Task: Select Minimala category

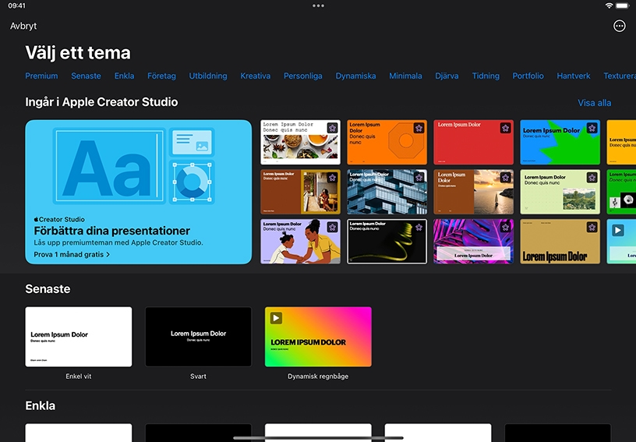Action: point(405,76)
